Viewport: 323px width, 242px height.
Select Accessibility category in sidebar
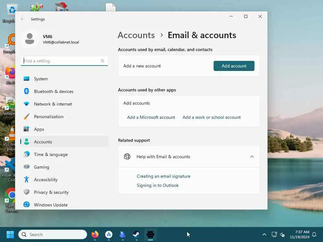64,179
